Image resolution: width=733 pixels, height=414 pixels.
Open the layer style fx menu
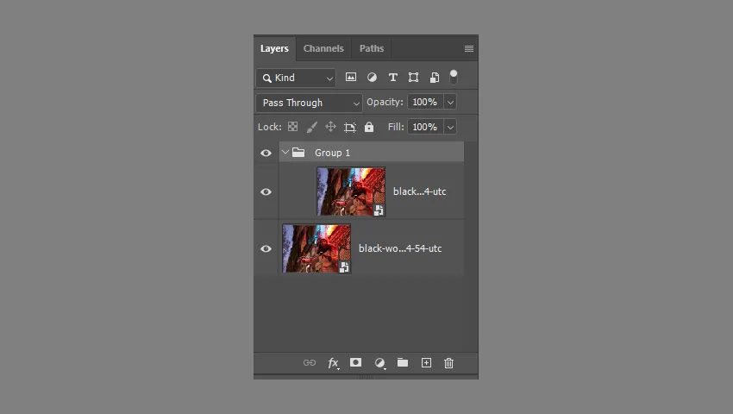pyautogui.click(x=333, y=363)
